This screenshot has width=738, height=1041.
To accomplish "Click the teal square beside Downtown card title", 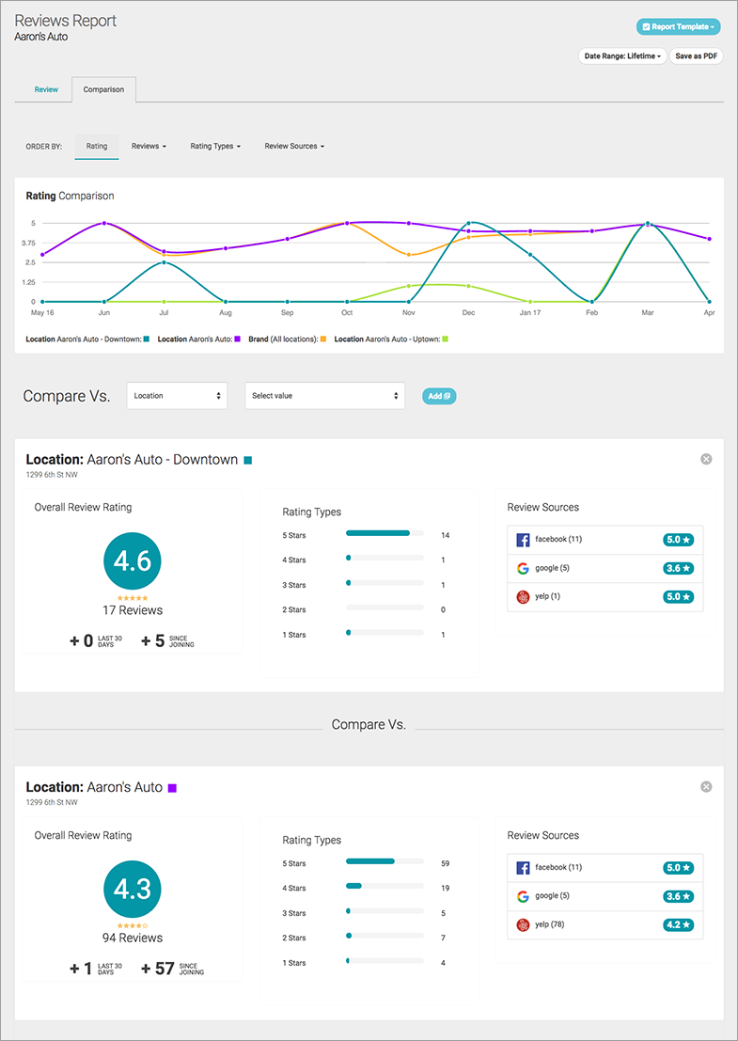I will [x=247, y=460].
